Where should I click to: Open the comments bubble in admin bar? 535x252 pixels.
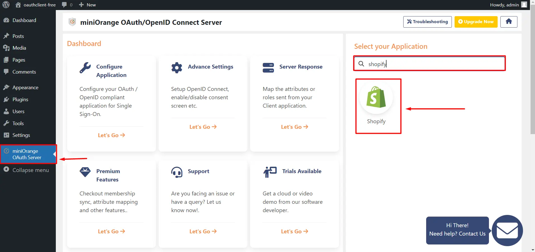[x=67, y=5]
